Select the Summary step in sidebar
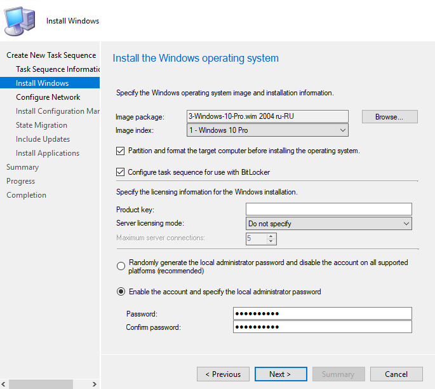 [22, 167]
